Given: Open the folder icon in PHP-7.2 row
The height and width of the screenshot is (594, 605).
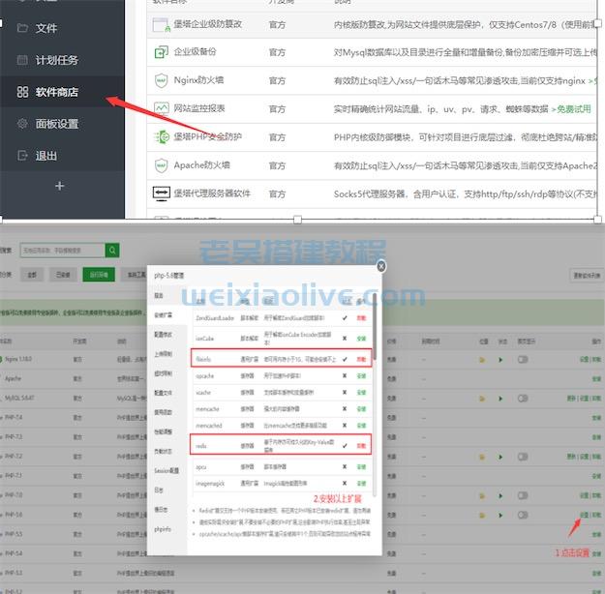Looking at the screenshot, I should click(482, 457).
